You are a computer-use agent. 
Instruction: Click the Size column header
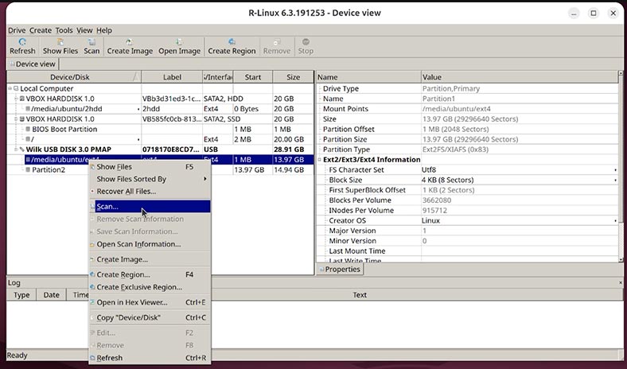(293, 77)
